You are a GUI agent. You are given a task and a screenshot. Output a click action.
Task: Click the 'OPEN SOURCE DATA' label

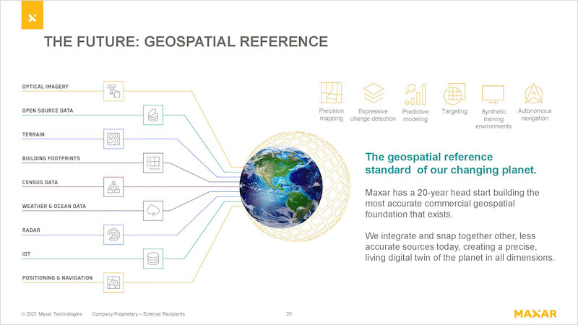tap(48, 110)
